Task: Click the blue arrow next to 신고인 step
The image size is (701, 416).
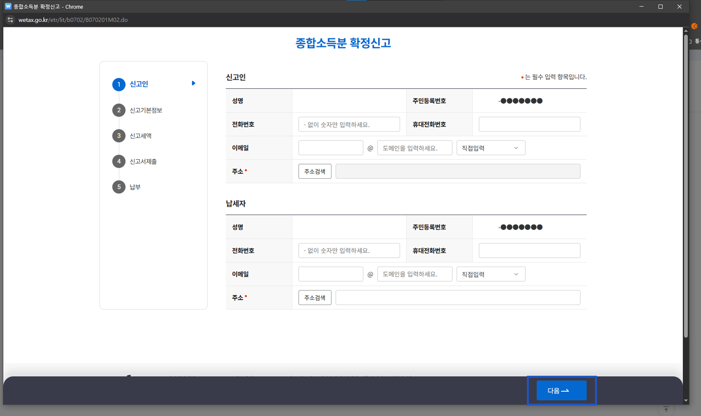Action: (193, 83)
